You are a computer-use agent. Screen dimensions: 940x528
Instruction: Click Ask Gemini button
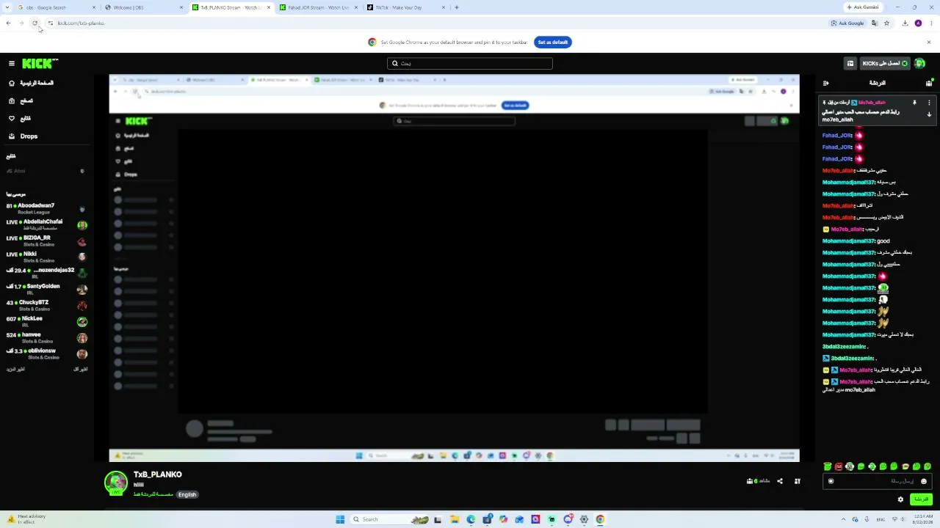pyautogui.click(x=862, y=7)
